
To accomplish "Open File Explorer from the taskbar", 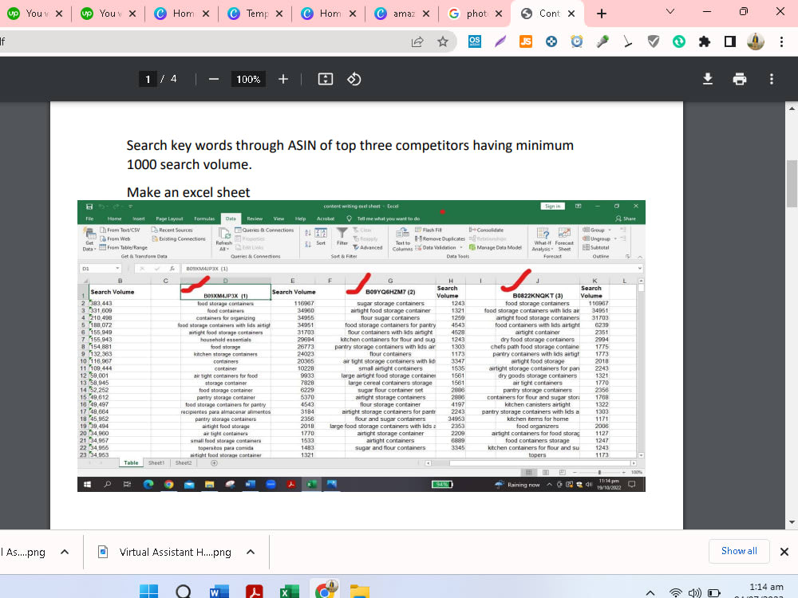I will [359, 592].
